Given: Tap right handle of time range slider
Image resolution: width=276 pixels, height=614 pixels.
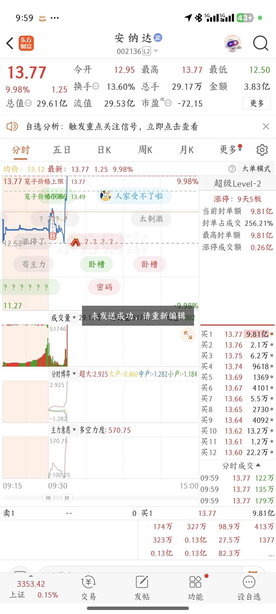Looking at the screenshot, I should pyautogui.click(x=67, y=498).
